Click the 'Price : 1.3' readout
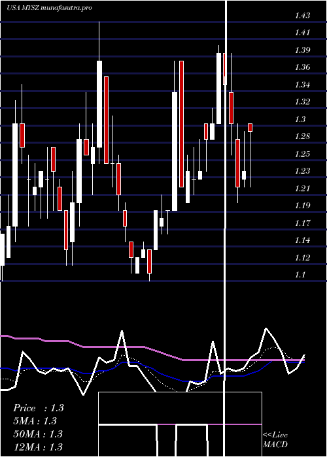 point(38,408)
